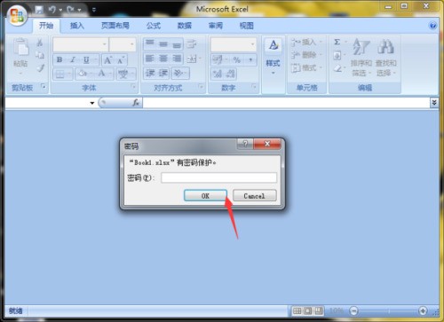
Task: Expand the formula bar chevron
Action: pos(434,103)
